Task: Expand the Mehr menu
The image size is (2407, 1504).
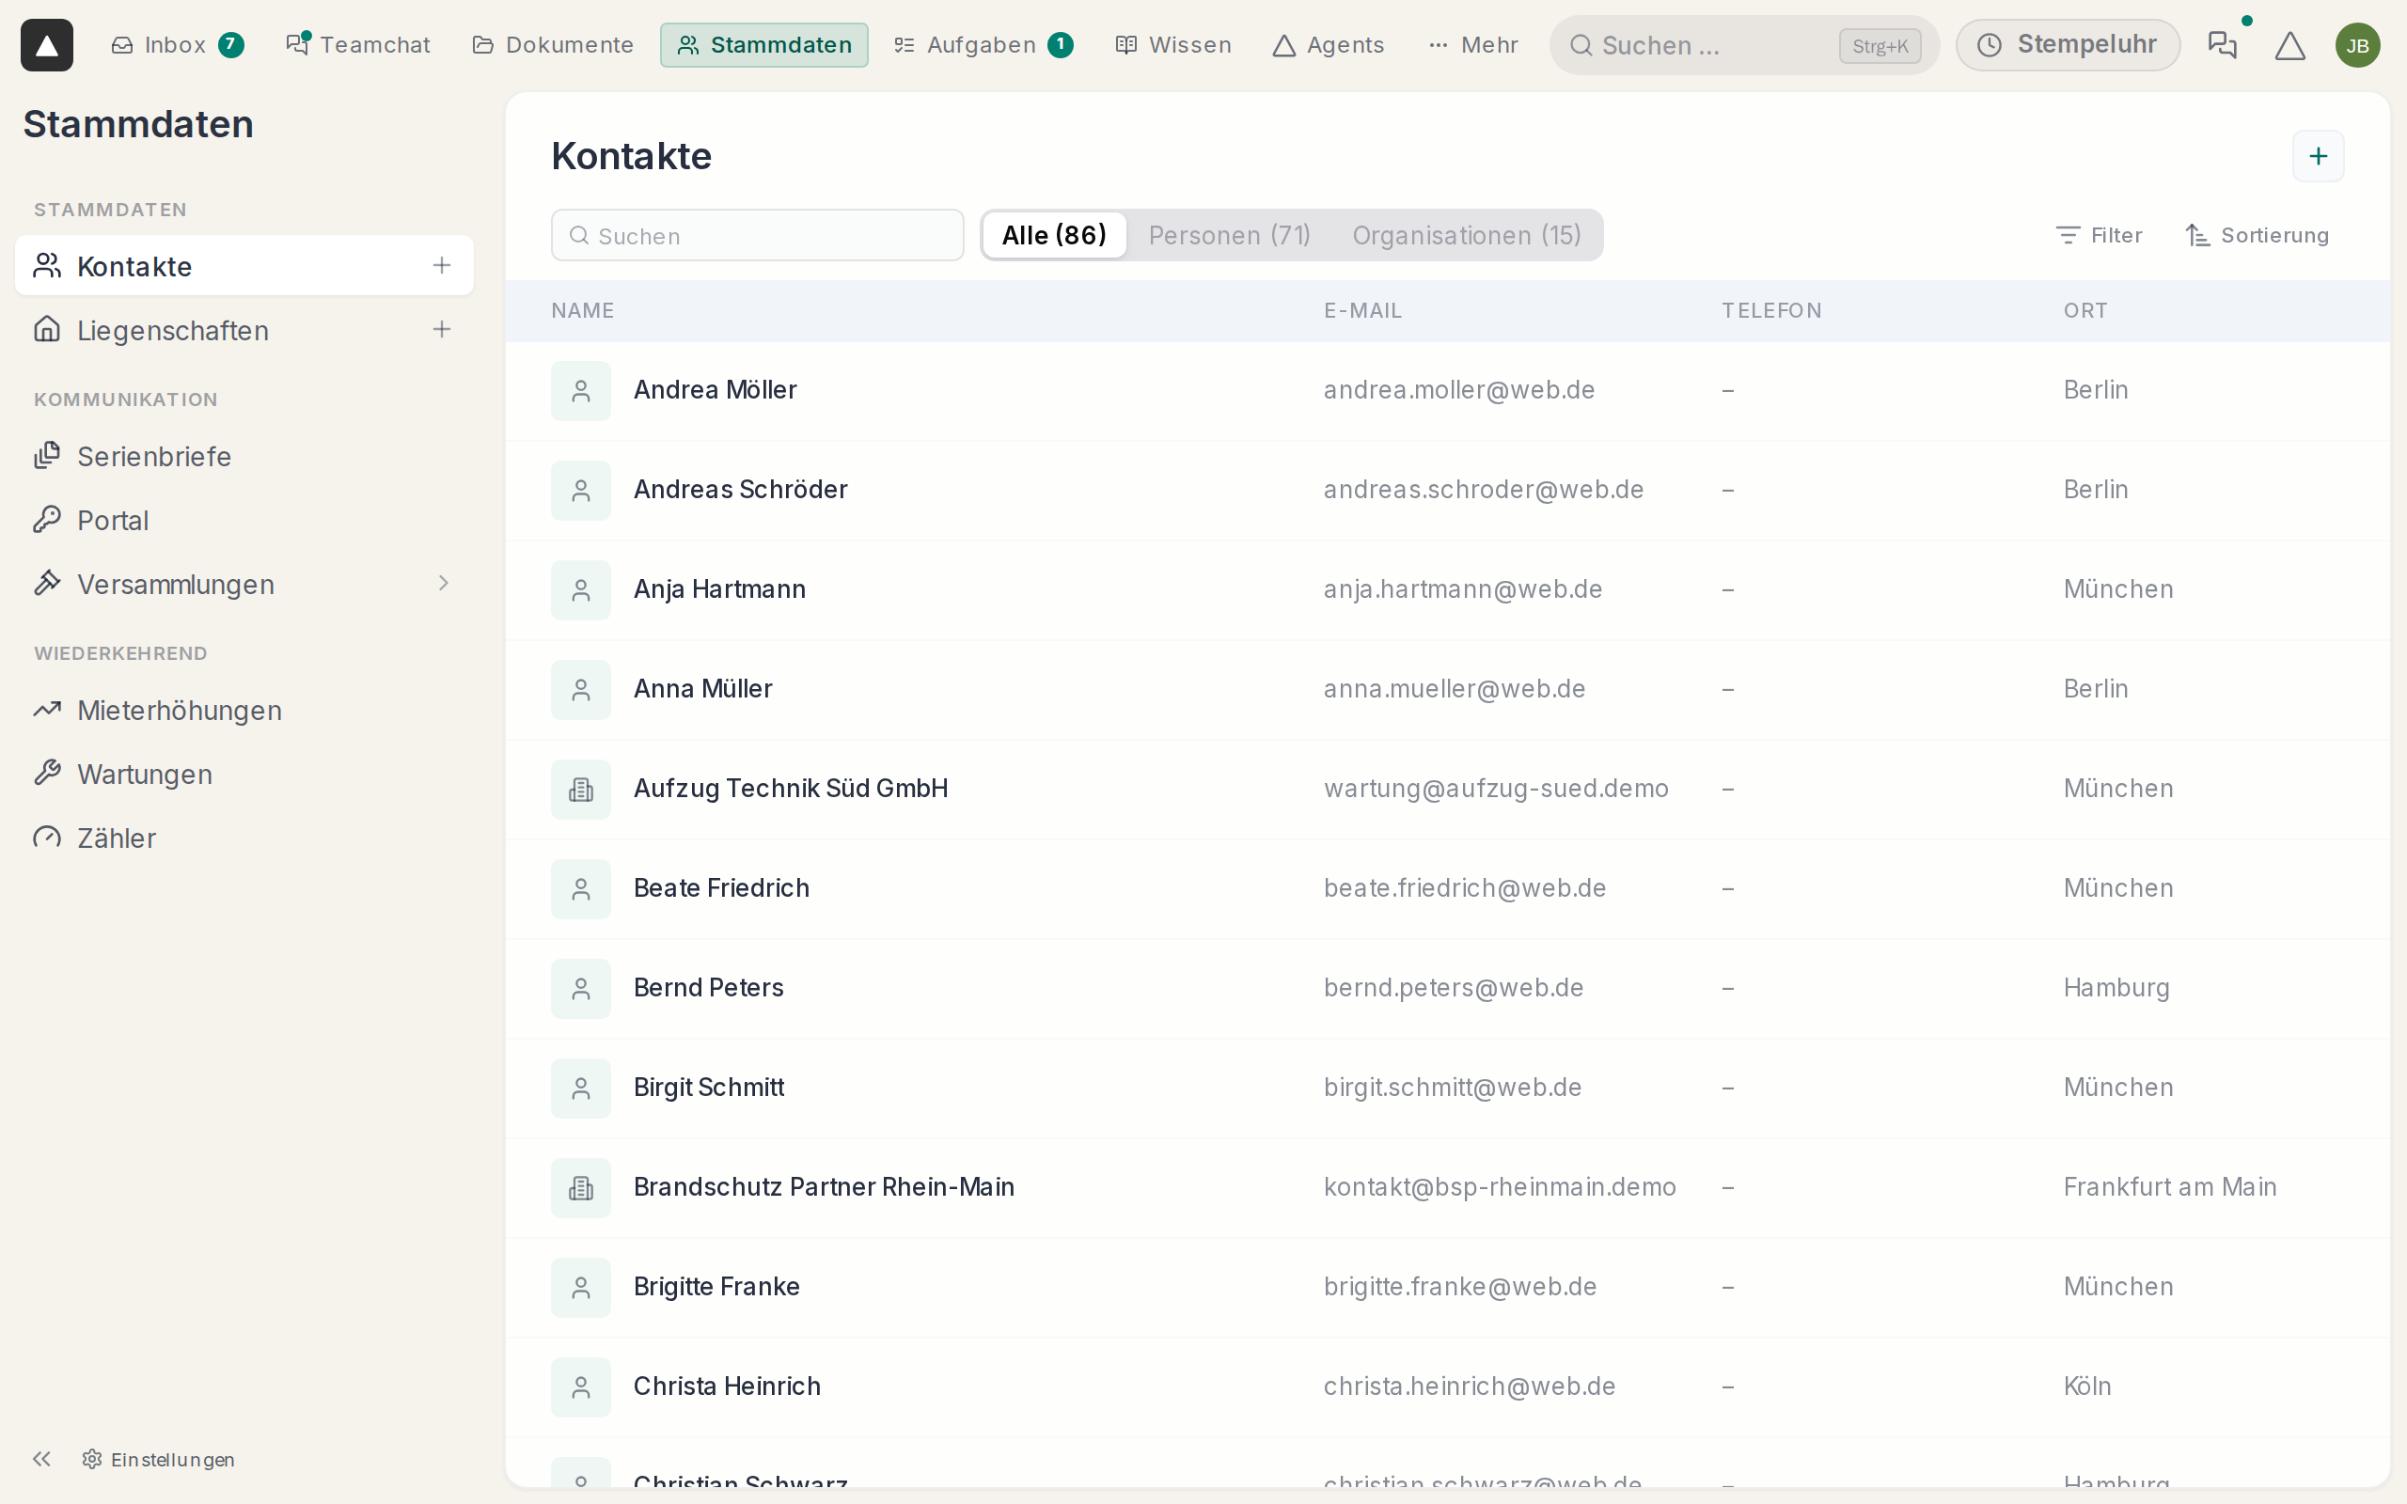Action: coord(1473,45)
